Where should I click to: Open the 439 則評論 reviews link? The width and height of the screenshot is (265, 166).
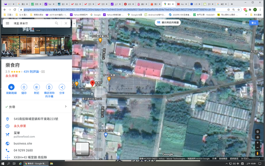[31, 72]
